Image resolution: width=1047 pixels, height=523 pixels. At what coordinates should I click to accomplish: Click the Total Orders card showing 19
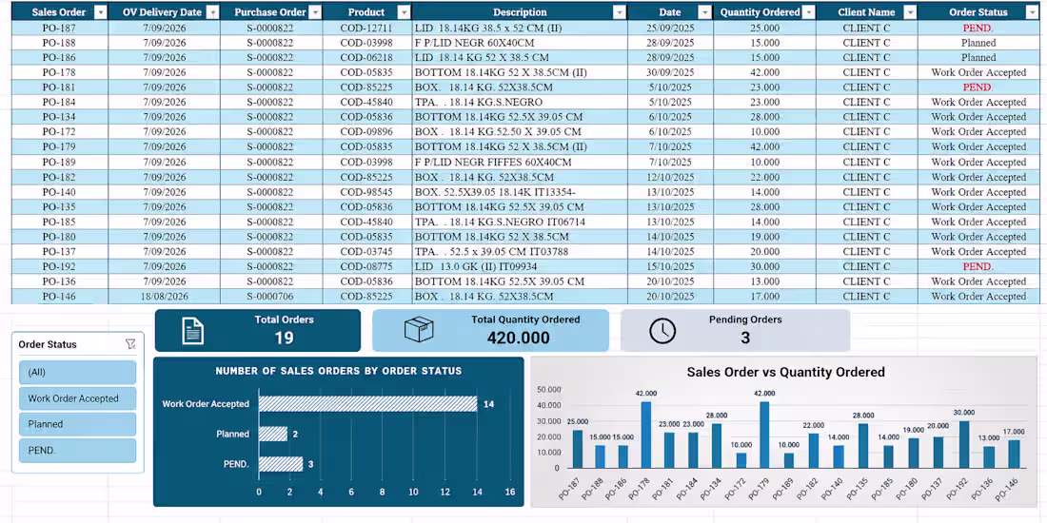(x=258, y=330)
